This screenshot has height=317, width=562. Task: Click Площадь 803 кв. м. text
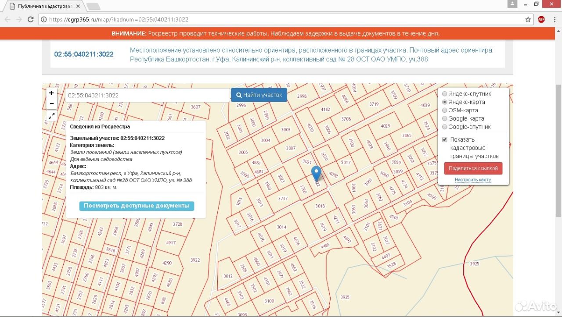94,187
